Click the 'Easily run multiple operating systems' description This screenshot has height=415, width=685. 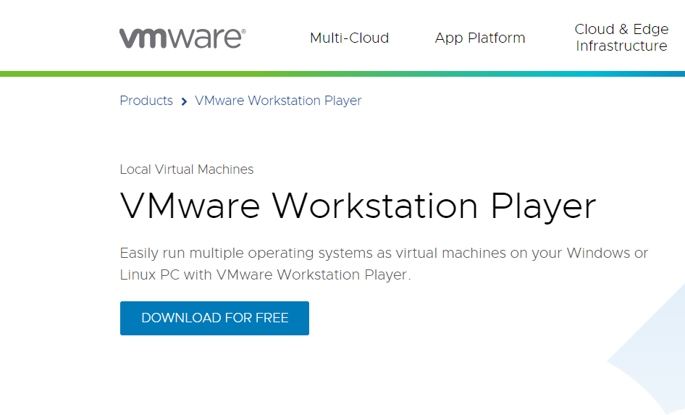point(384,264)
